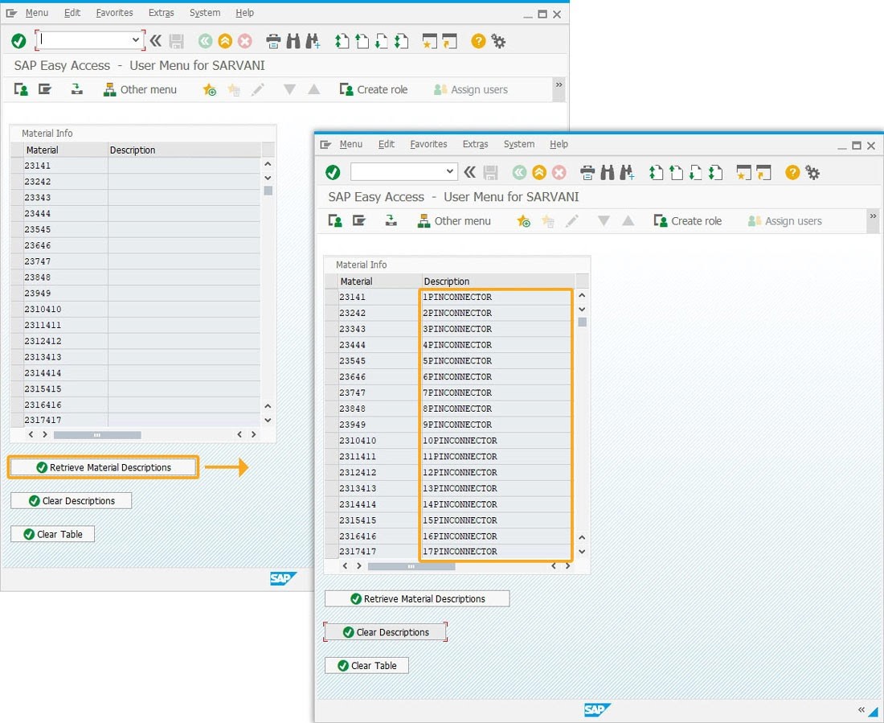The image size is (884, 723).
Task: Open Menu in front window menu bar
Action: pos(350,145)
